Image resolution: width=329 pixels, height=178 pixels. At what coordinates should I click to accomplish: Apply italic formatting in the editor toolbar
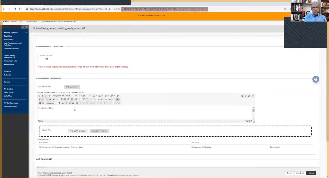42,96
